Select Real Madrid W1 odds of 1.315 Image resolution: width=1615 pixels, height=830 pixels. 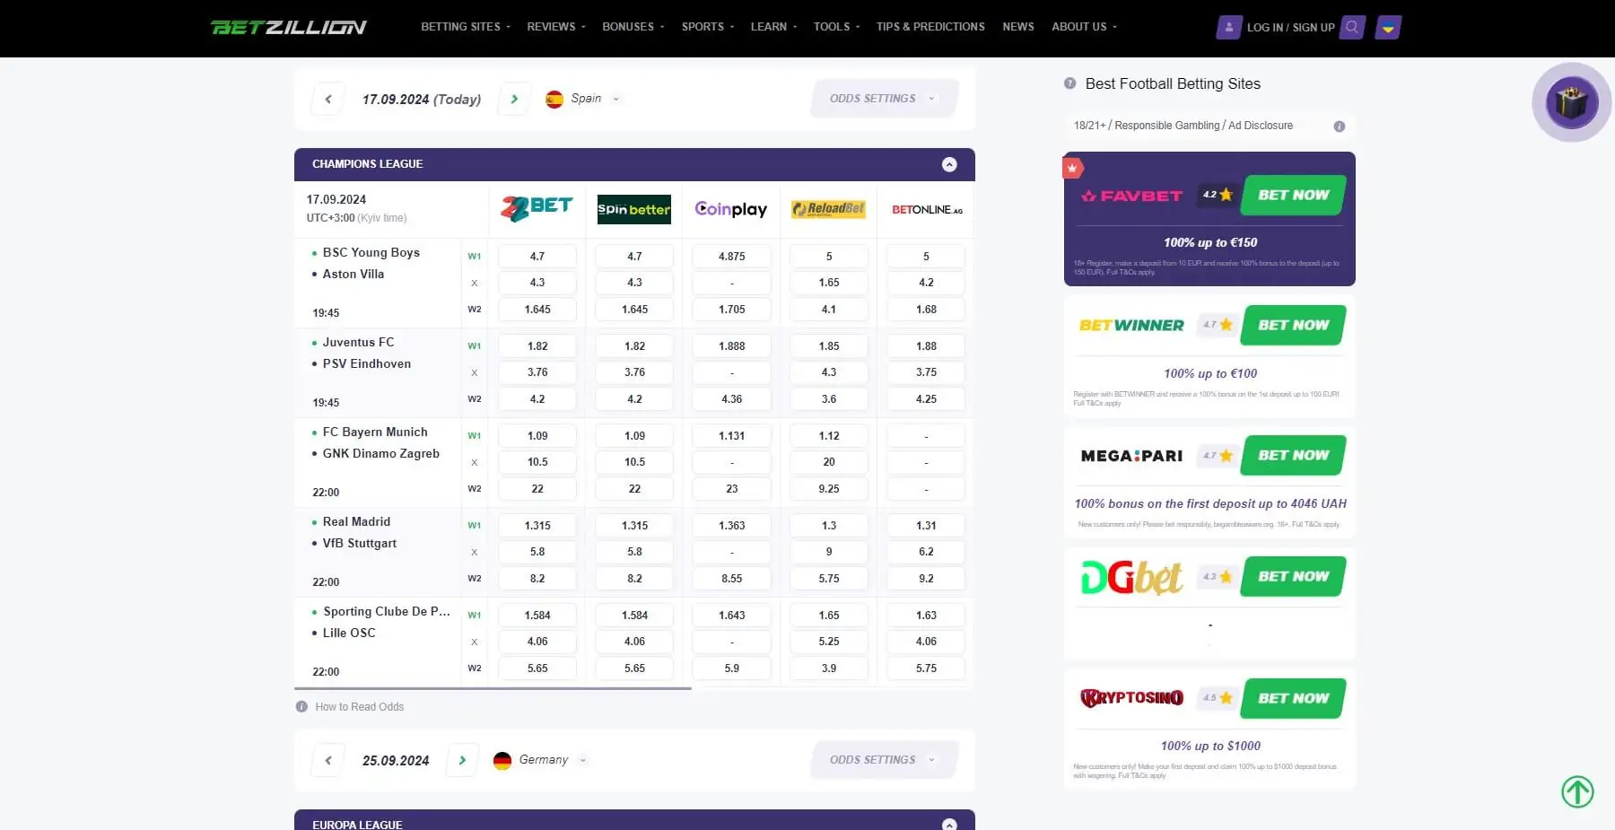537,525
